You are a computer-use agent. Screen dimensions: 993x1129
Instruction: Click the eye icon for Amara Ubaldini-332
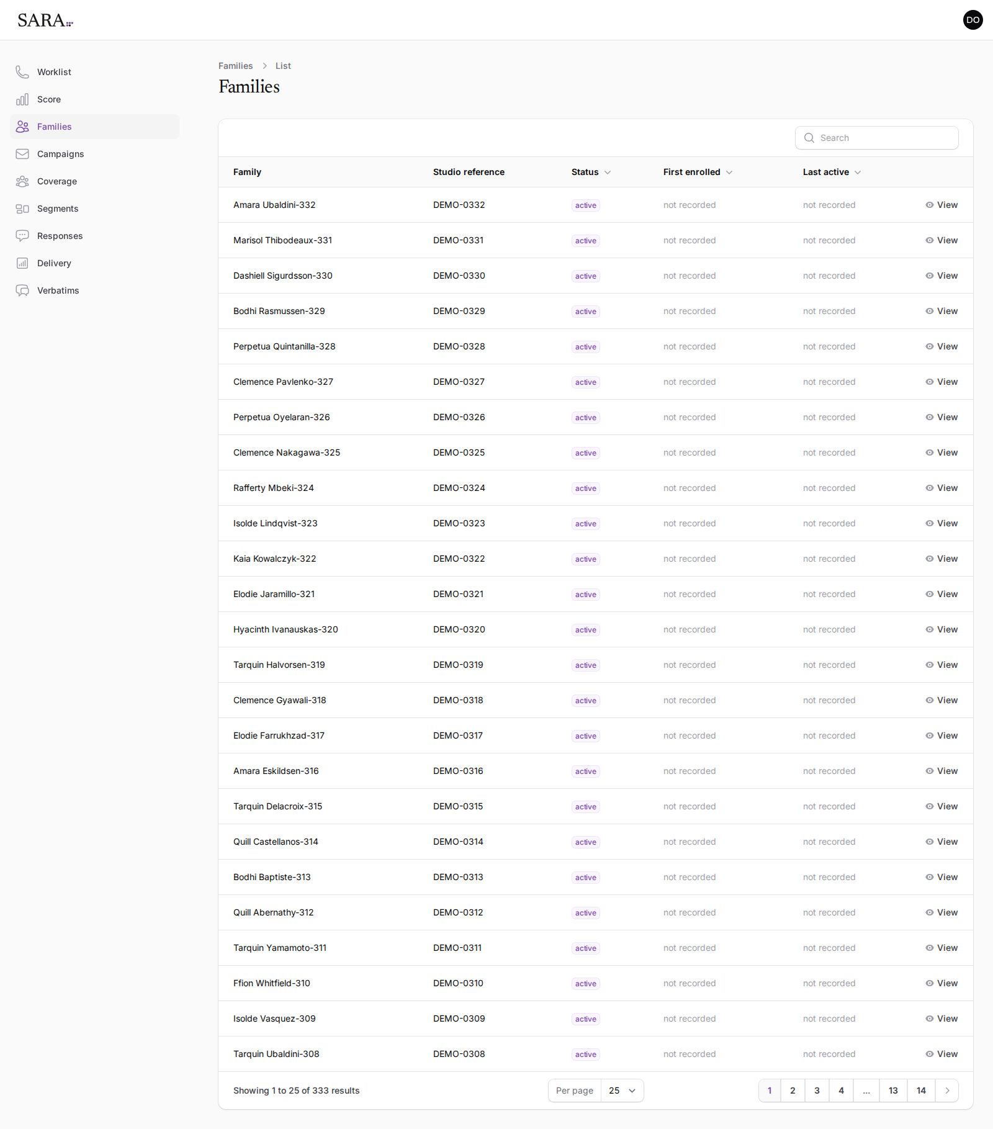pos(930,205)
